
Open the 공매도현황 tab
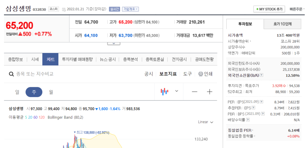click(204, 59)
